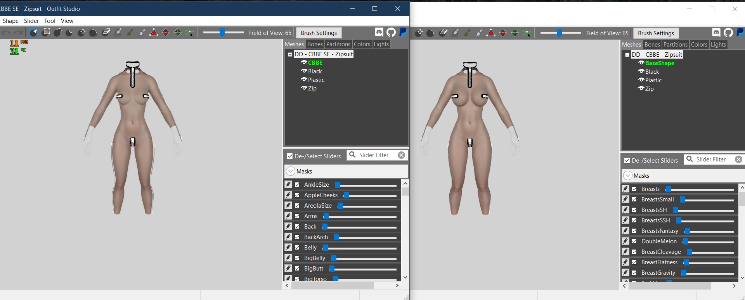Image resolution: width=745 pixels, height=300 pixels.
Task: Expand Masks dropdown in BaseShape window
Action: (628, 175)
